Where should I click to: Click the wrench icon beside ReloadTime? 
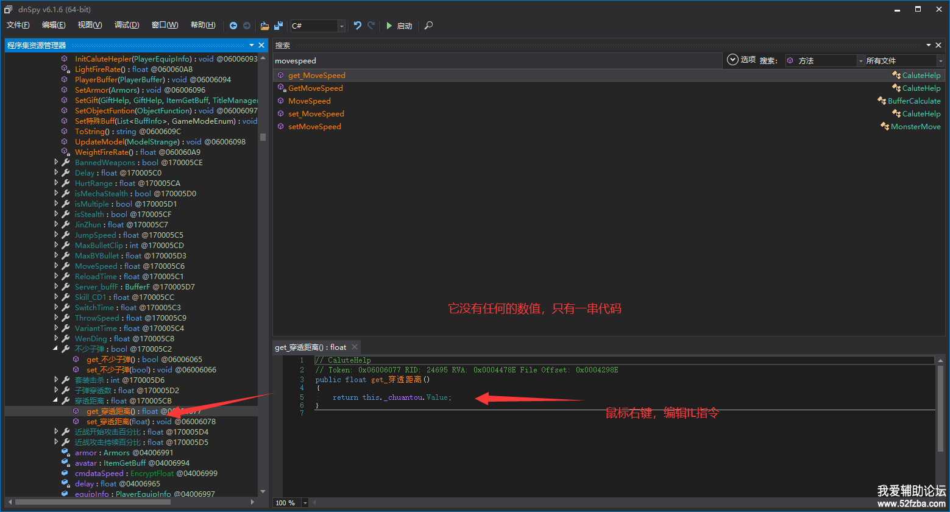[x=66, y=276]
